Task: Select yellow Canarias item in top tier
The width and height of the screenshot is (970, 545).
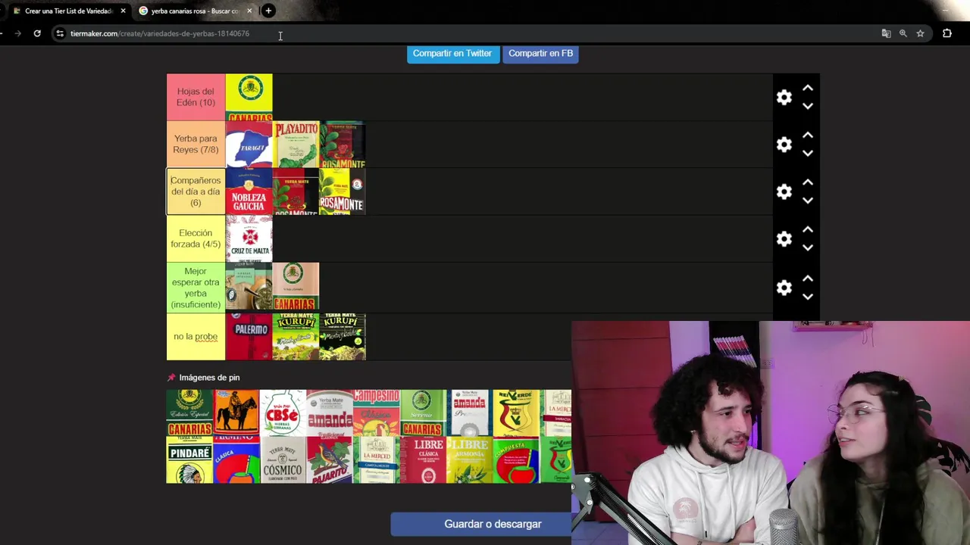Action: [249, 98]
